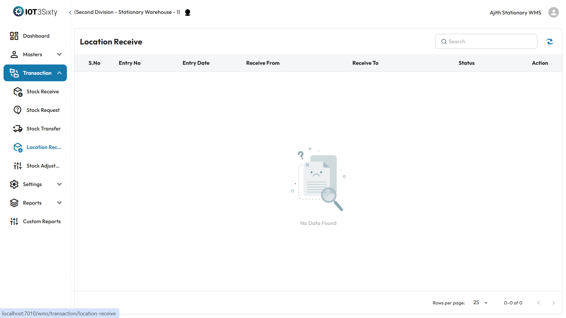Click the user avatar icon
Image resolution: width=566 pixels, height=318 pixels.
tap(553, 12)
